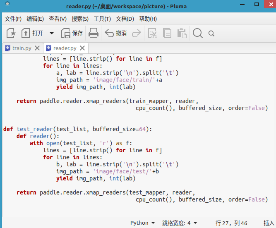Open the Python language dropdown
The width and height of the screenshot is (276, 228).
click(x=143, y=223)
